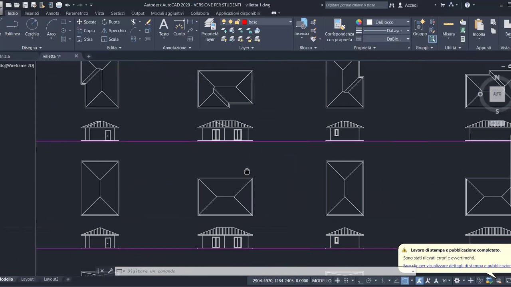Click the Copia copy tool
The height and width of the screenshot is (287, 511).
pyautogui.click(x=86, y=31)
